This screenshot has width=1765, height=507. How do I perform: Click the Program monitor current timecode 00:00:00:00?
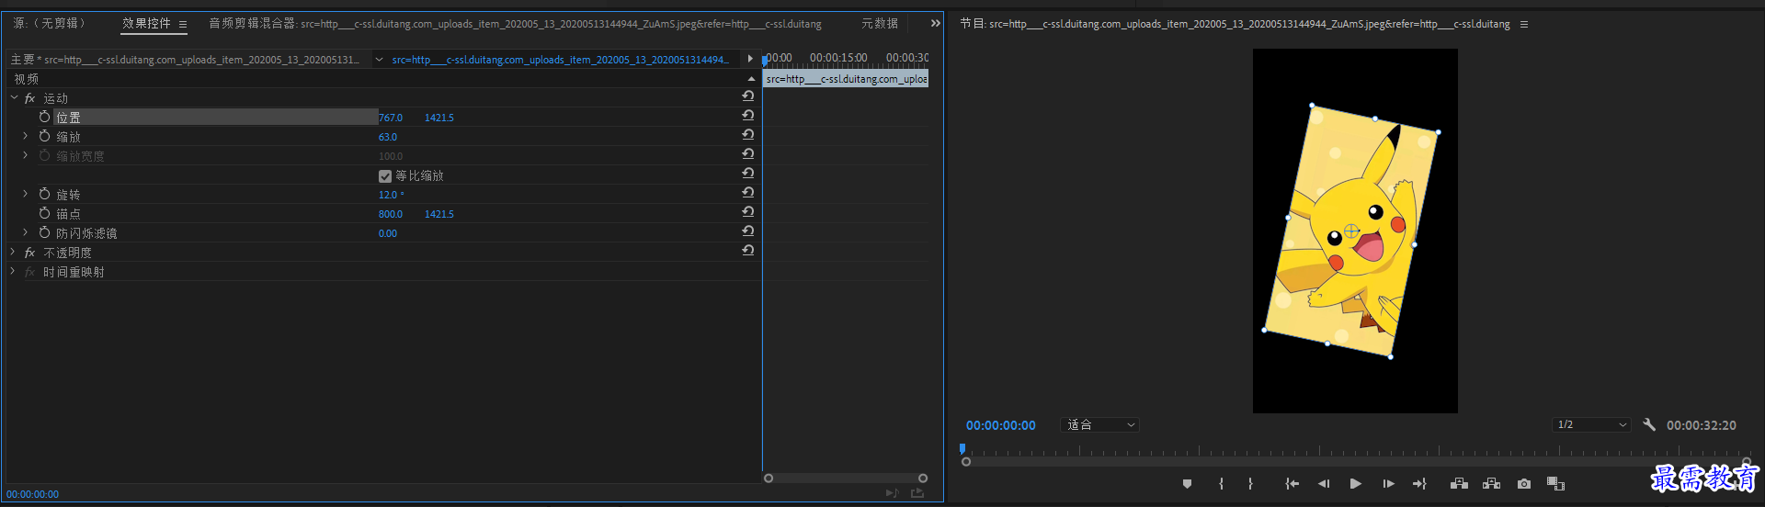point(1000,425)
